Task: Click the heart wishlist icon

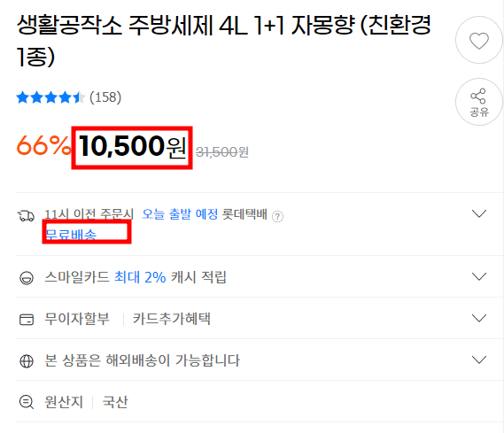Action: (479, 40)
